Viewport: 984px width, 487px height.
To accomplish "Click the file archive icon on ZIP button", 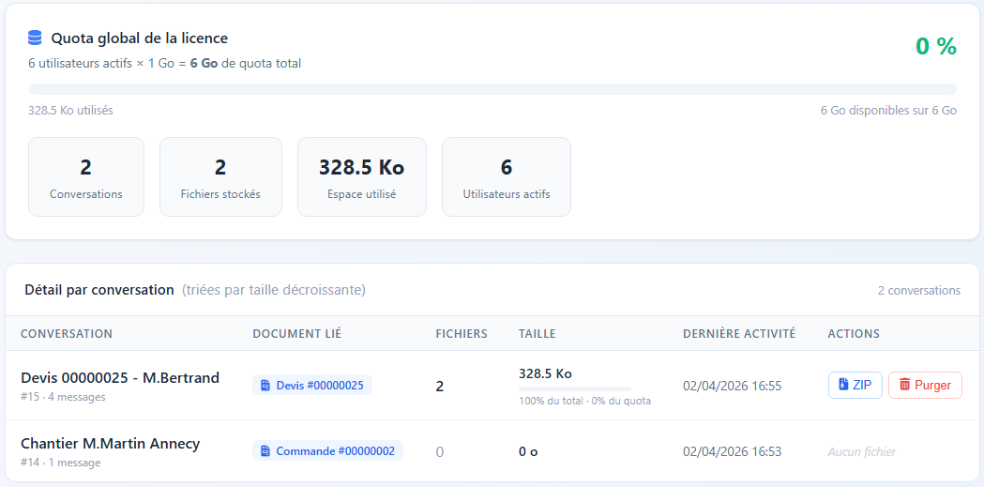I will tap(843, 386).
